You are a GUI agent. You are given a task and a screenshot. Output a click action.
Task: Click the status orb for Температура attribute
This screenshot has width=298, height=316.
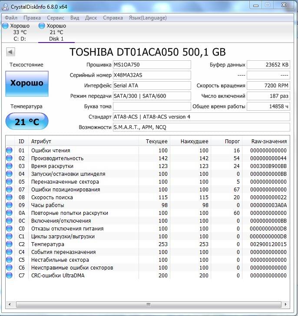click(9, 244)
